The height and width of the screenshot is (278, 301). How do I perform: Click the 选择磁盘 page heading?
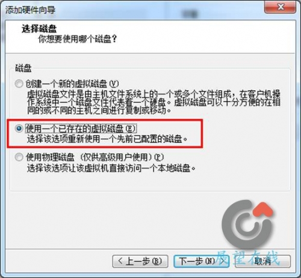tap(39, 29)
